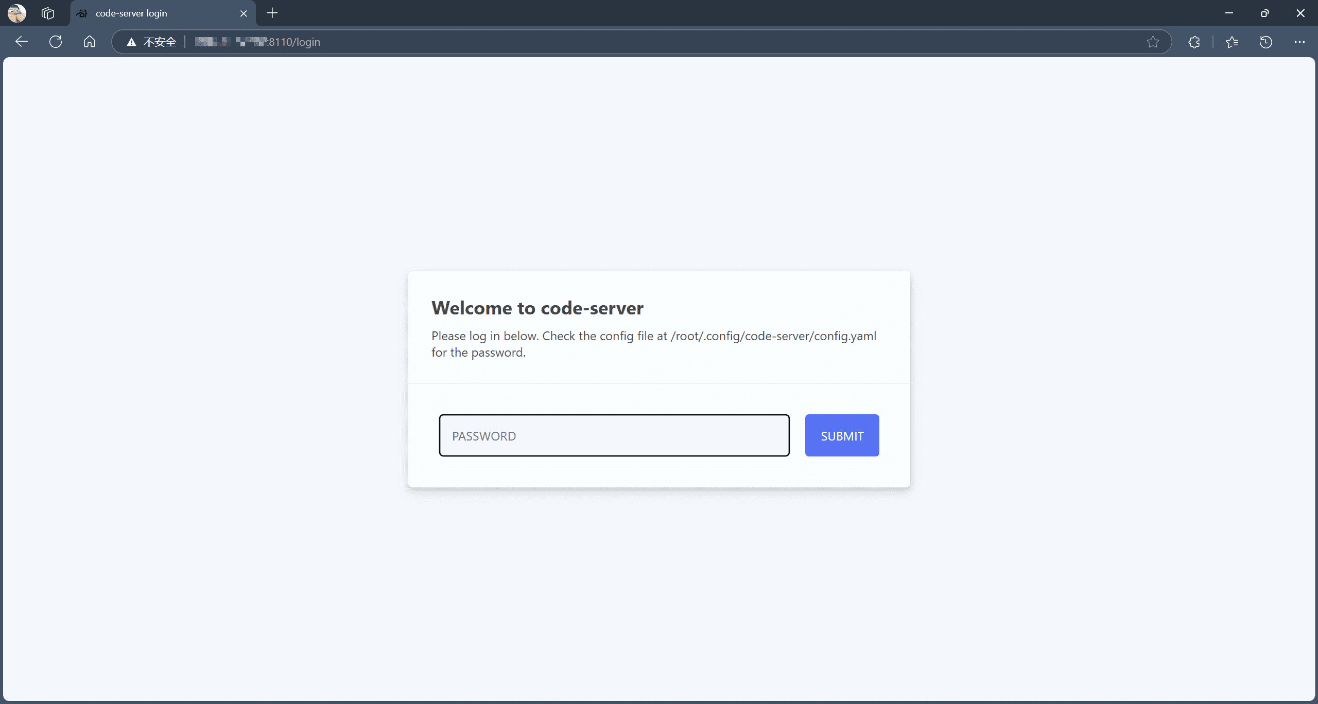The height and width of the screenshot is (704, 1318).
Task: Open the Extensions puzzle icon
Action: (x=1194, y=42)
